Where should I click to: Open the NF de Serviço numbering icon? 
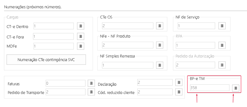click(222, 26)
